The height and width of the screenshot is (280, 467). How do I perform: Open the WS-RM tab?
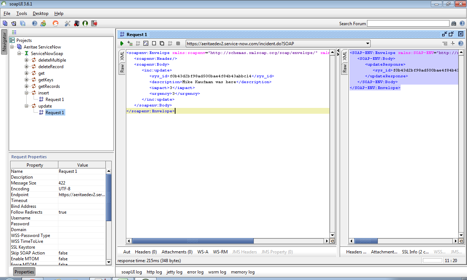pos(220,252)
